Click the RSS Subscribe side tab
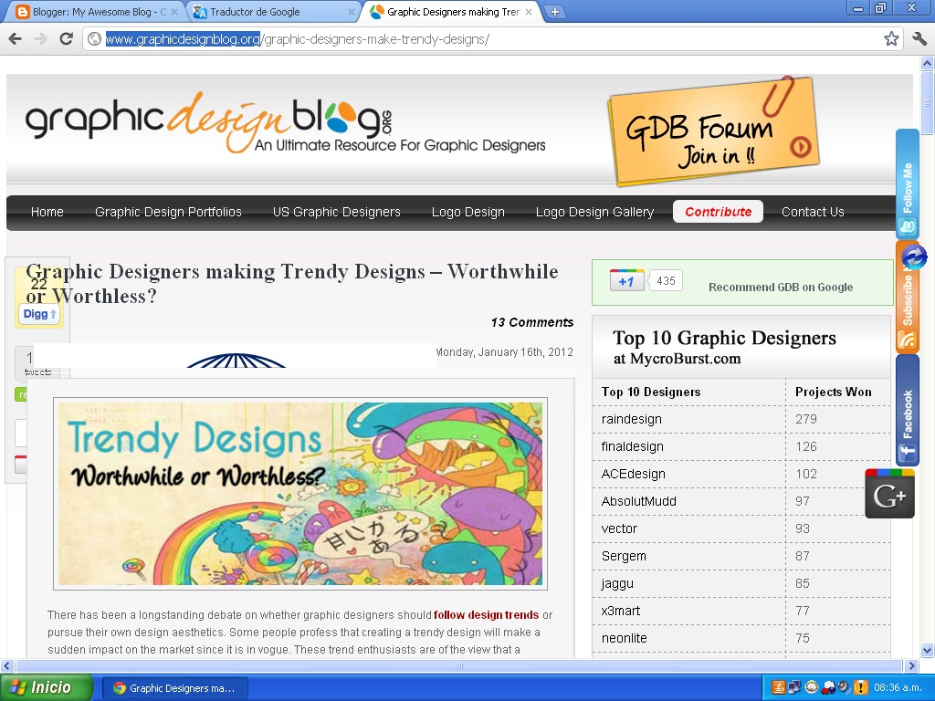The width and height of the screenshot is (935, 701). [908, 297]
